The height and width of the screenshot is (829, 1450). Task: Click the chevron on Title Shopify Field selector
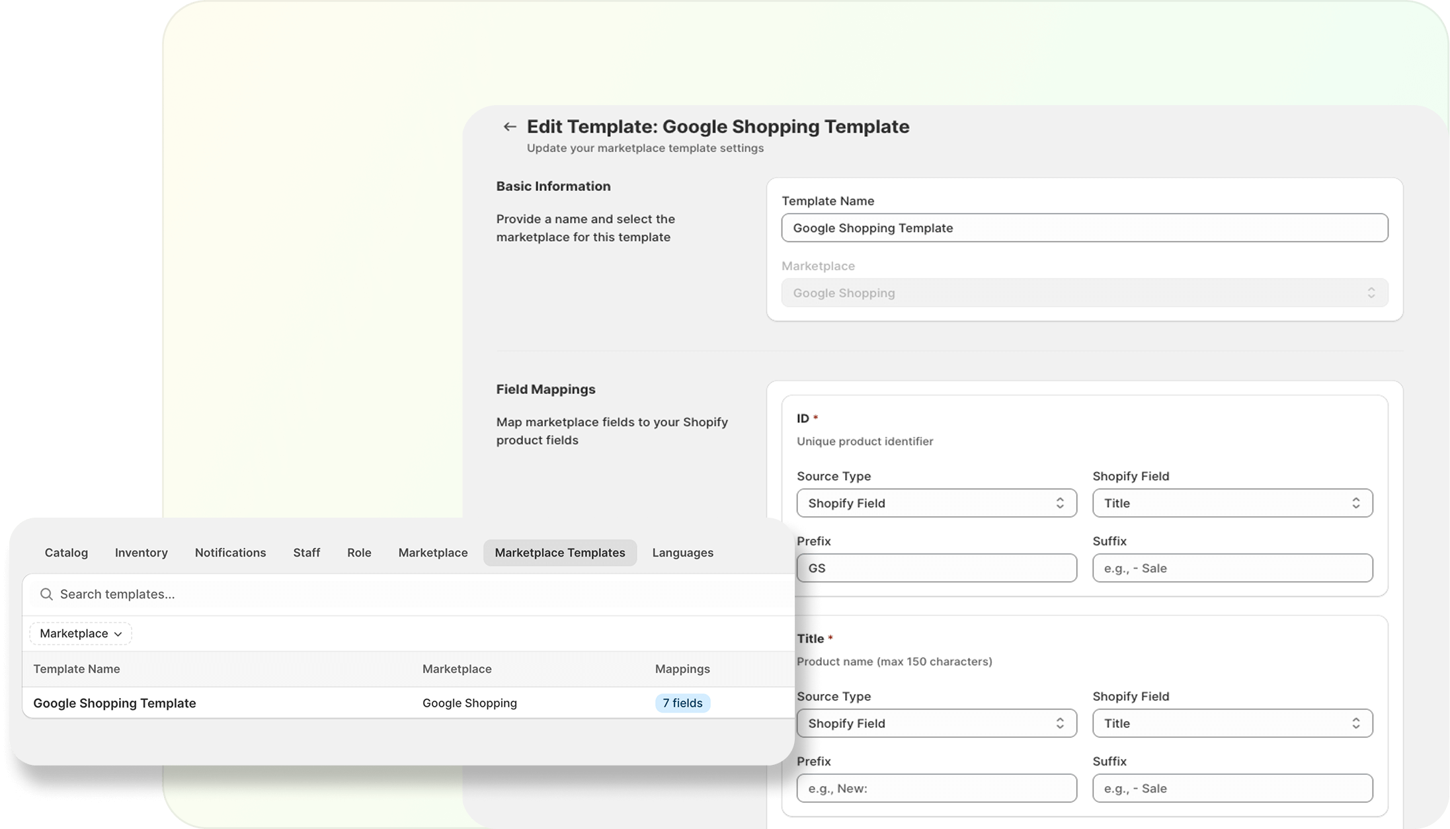click(1356, 723)
